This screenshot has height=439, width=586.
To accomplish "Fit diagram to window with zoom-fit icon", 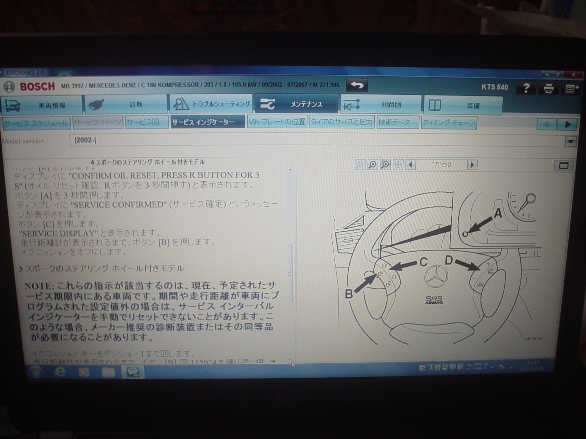I will coord(385,165).
